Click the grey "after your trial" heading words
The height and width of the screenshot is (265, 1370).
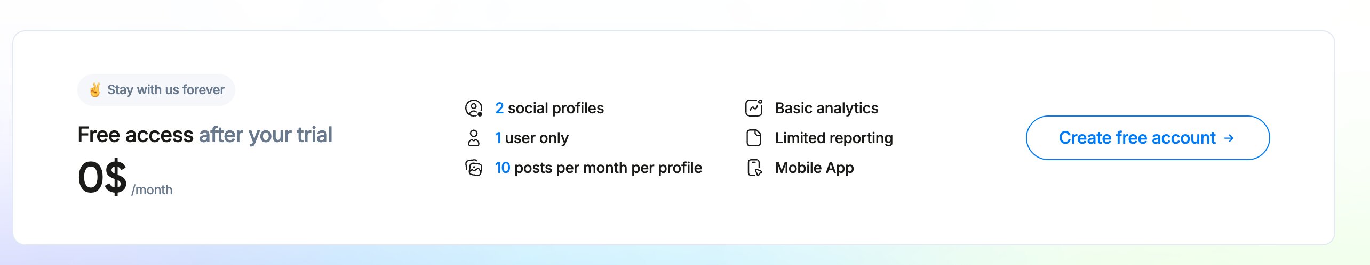[x=266, y=135]
